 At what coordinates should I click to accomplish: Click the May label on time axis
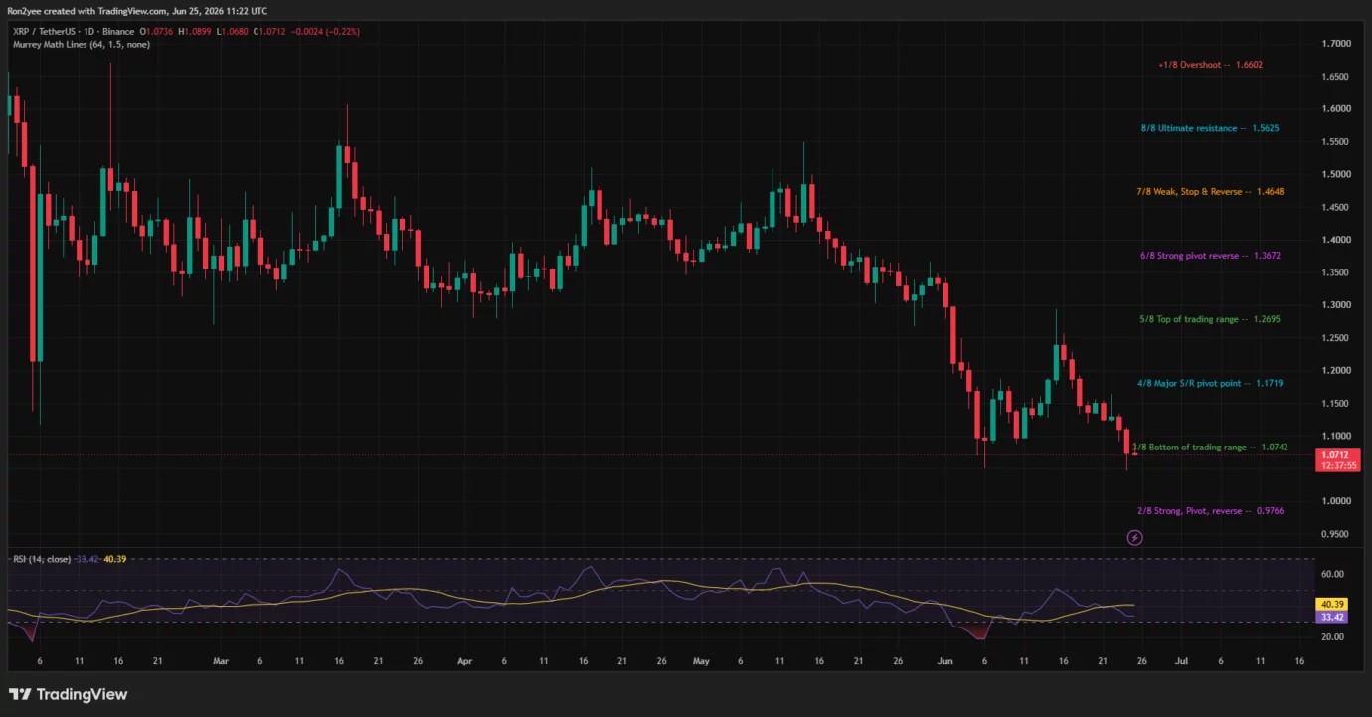click(702, 660)
